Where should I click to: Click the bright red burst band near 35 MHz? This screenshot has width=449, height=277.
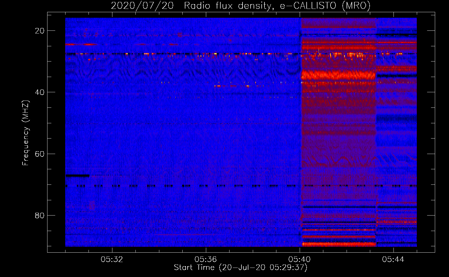coord(338,75)
